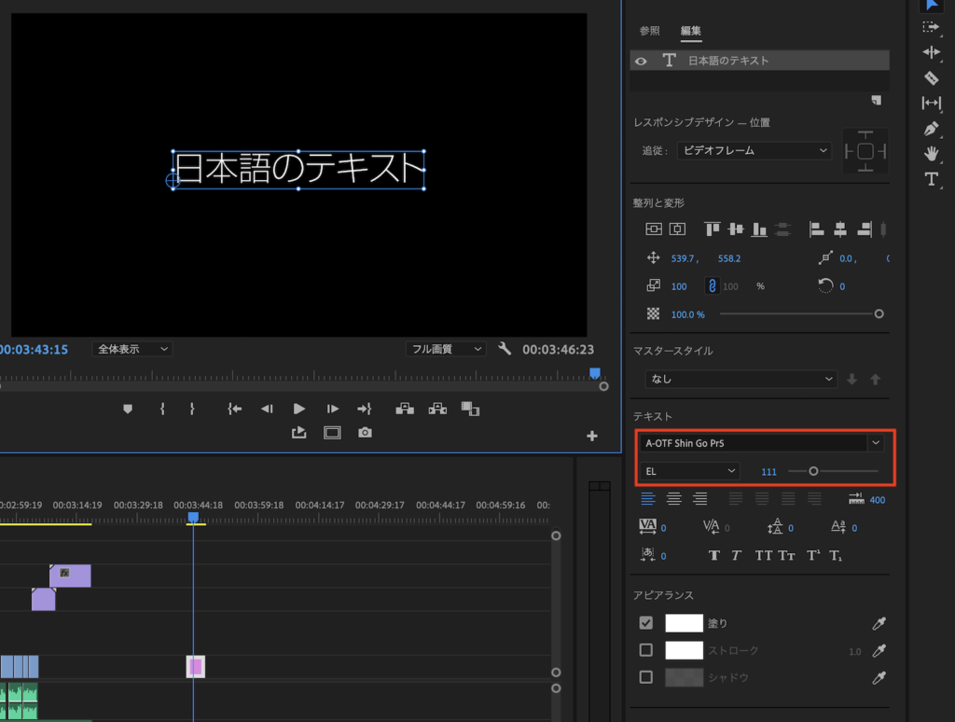Select the Hand tool
The width and height of the screenshot is (955, 722).
point(931,153)
